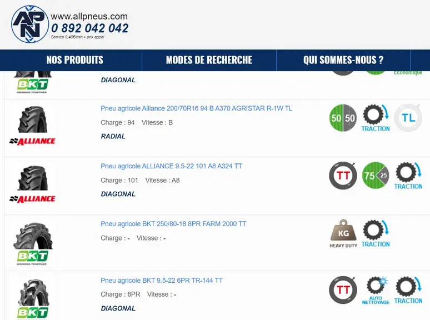Click the TT tube-type icon on BKT TR-144

[x=343, y=290]
